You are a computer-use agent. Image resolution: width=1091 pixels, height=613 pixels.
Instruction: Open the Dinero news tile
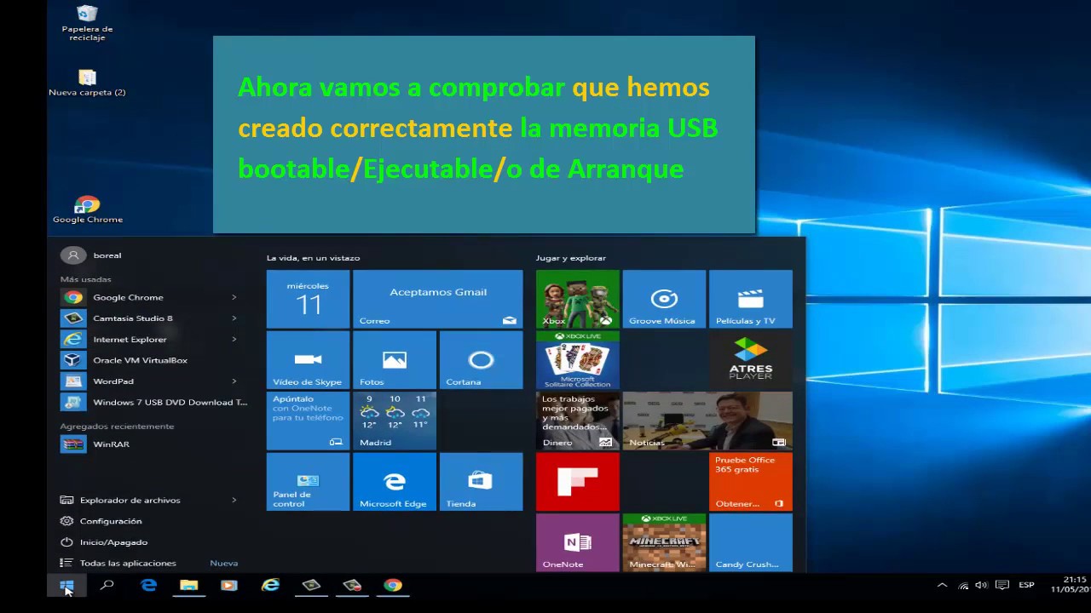click(x=577, y=421)
